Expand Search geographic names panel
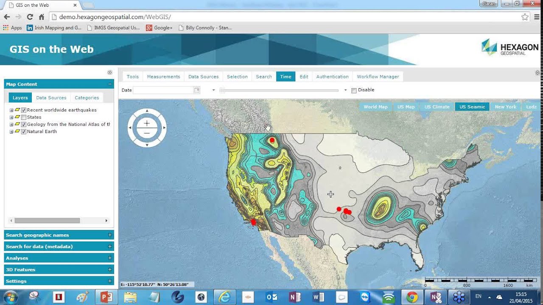The width and height of the screenshot is (543, 305). 110,235
